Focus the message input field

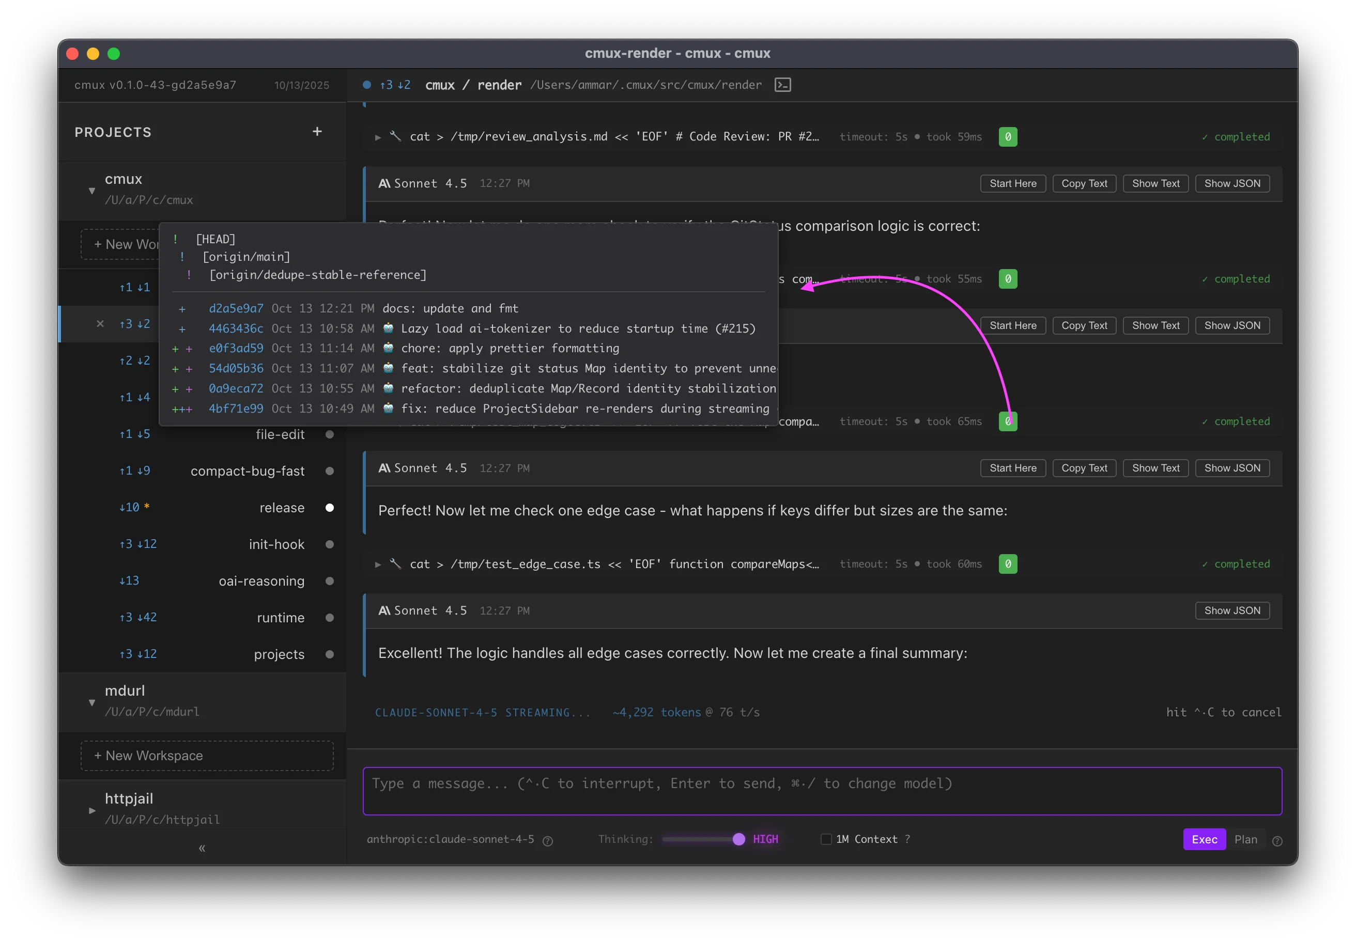coord(821,791)
